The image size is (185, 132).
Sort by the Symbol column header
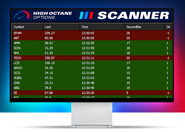pyautogui.click(x=19, y=27)
